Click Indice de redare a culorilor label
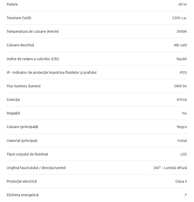Image resolution: width=194 pixels, height=202 pixels. 33,59
